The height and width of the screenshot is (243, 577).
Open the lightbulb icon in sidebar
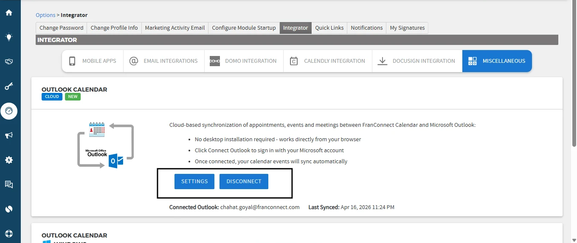tap(9, 37)
